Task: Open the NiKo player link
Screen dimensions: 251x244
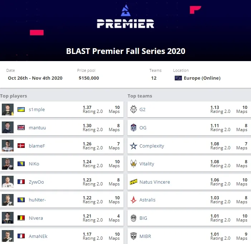Action: pyautogui.click(x=34, y=164)
